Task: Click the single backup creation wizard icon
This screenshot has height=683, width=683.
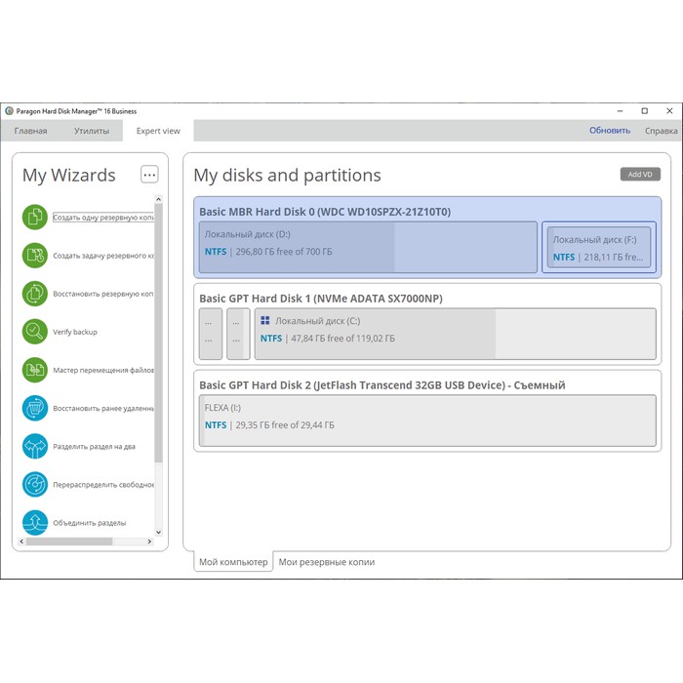Action: (35, 218)
